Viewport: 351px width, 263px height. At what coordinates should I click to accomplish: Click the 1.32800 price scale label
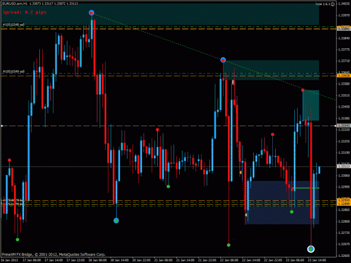[x=344, y=222]
